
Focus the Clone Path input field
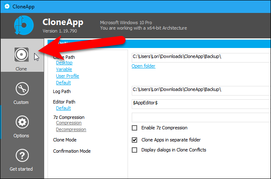201,58
